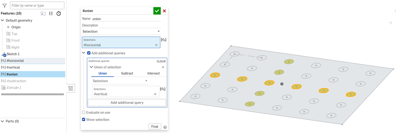Toggle the feature list panel icon

click(x=71, y=88)
